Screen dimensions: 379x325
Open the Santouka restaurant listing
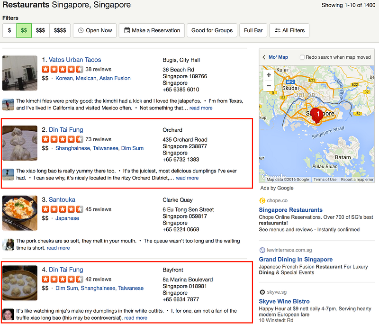[62, 199]
